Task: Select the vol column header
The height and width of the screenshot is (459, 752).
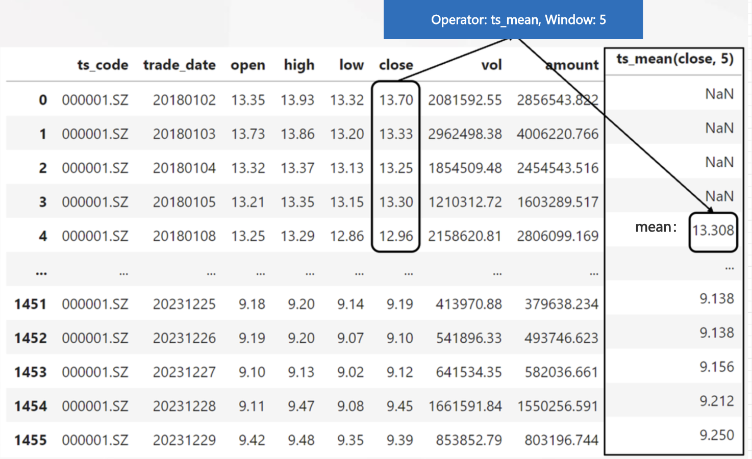Action: coord(491,65)
